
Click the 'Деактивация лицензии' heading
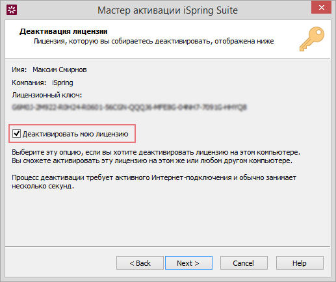coord(64,31)
